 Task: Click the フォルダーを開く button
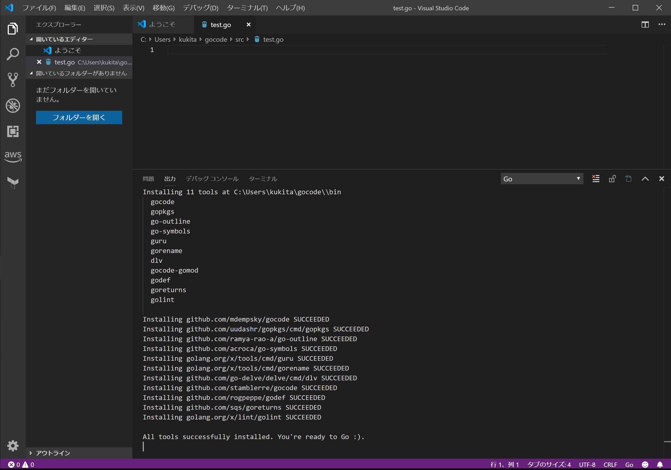tap(79, 117)
